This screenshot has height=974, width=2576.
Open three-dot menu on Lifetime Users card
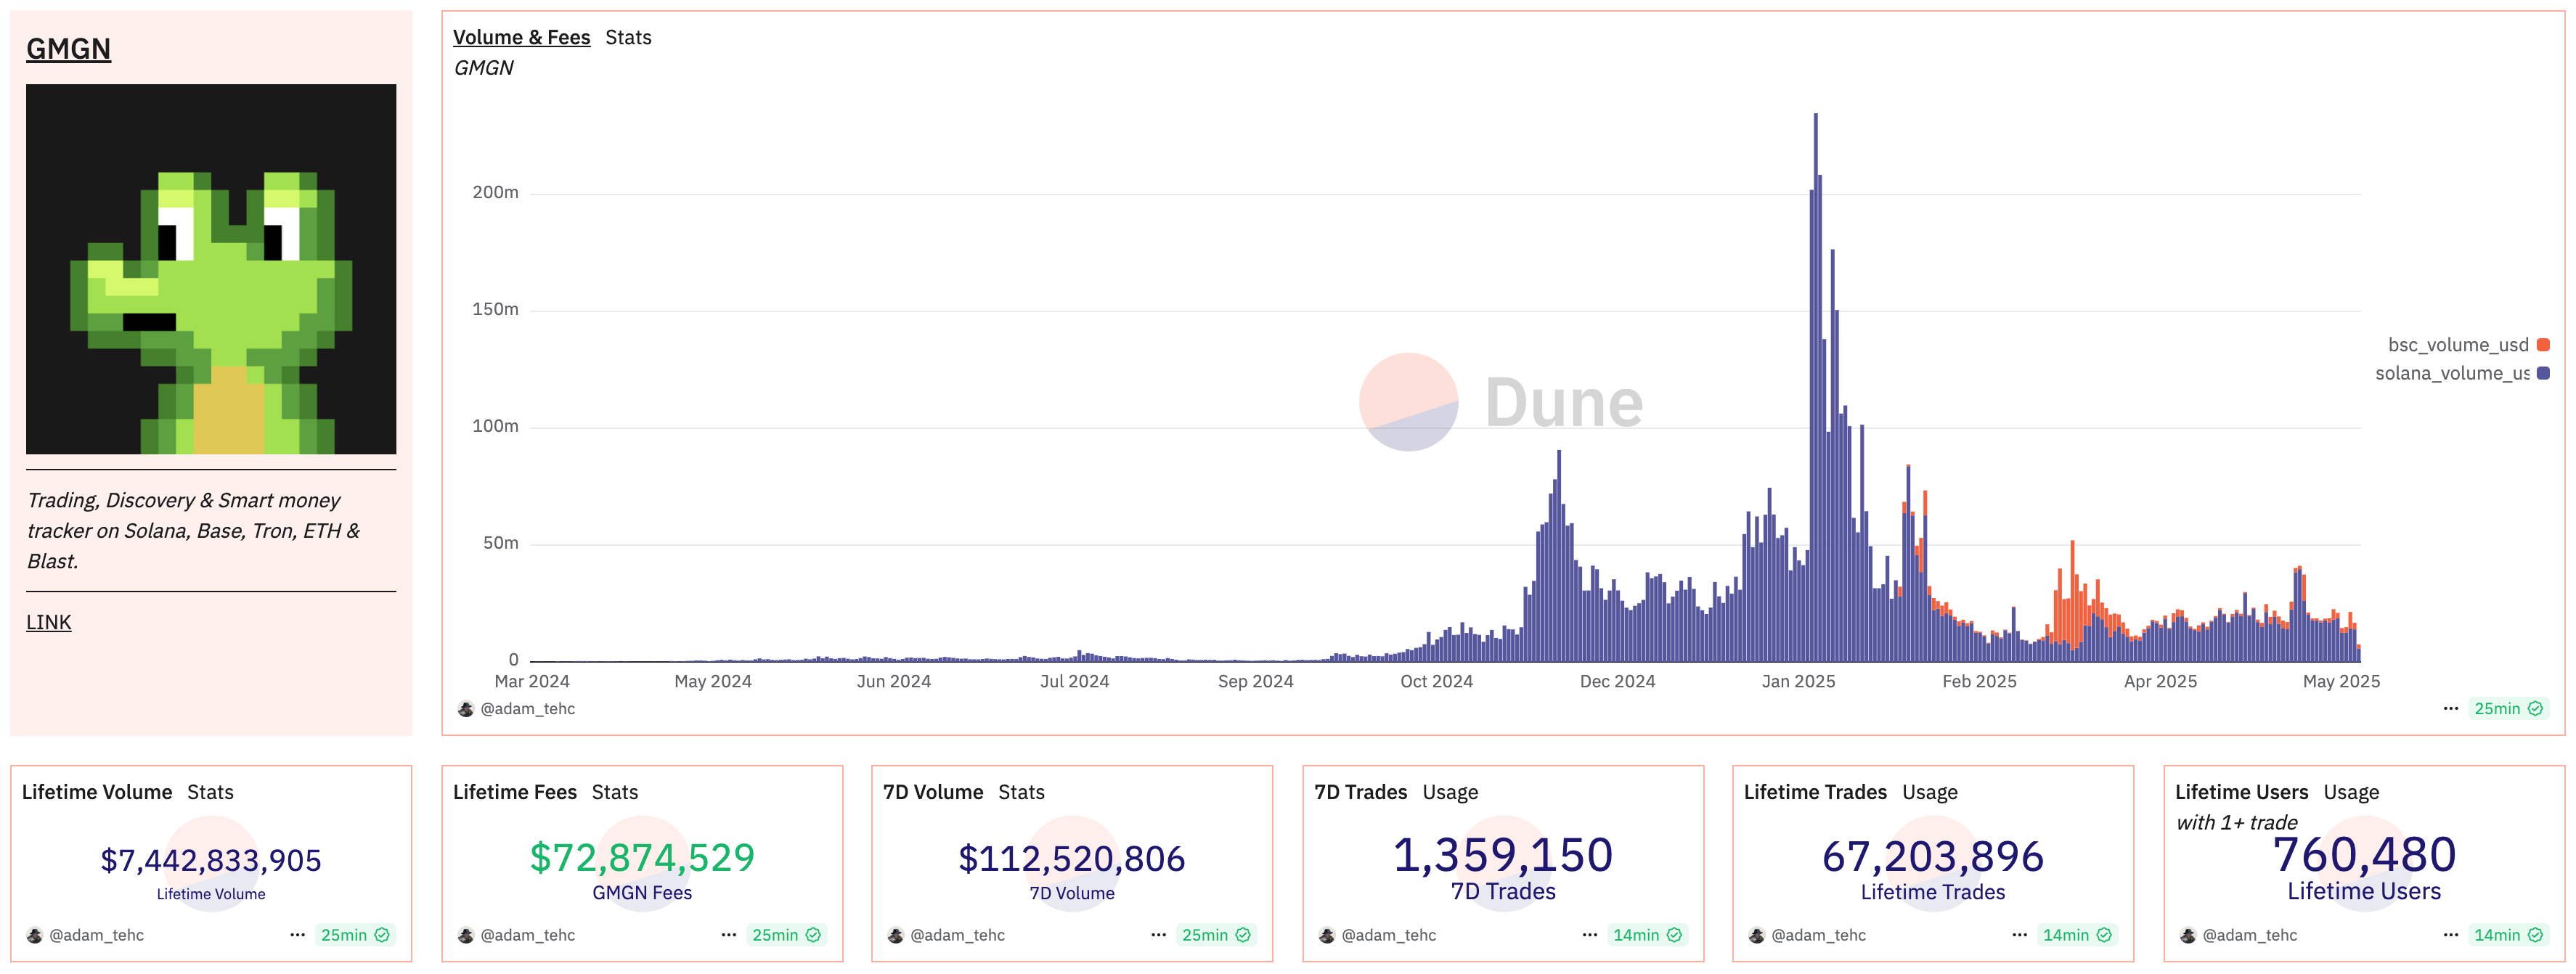[x=2450, y=936]
